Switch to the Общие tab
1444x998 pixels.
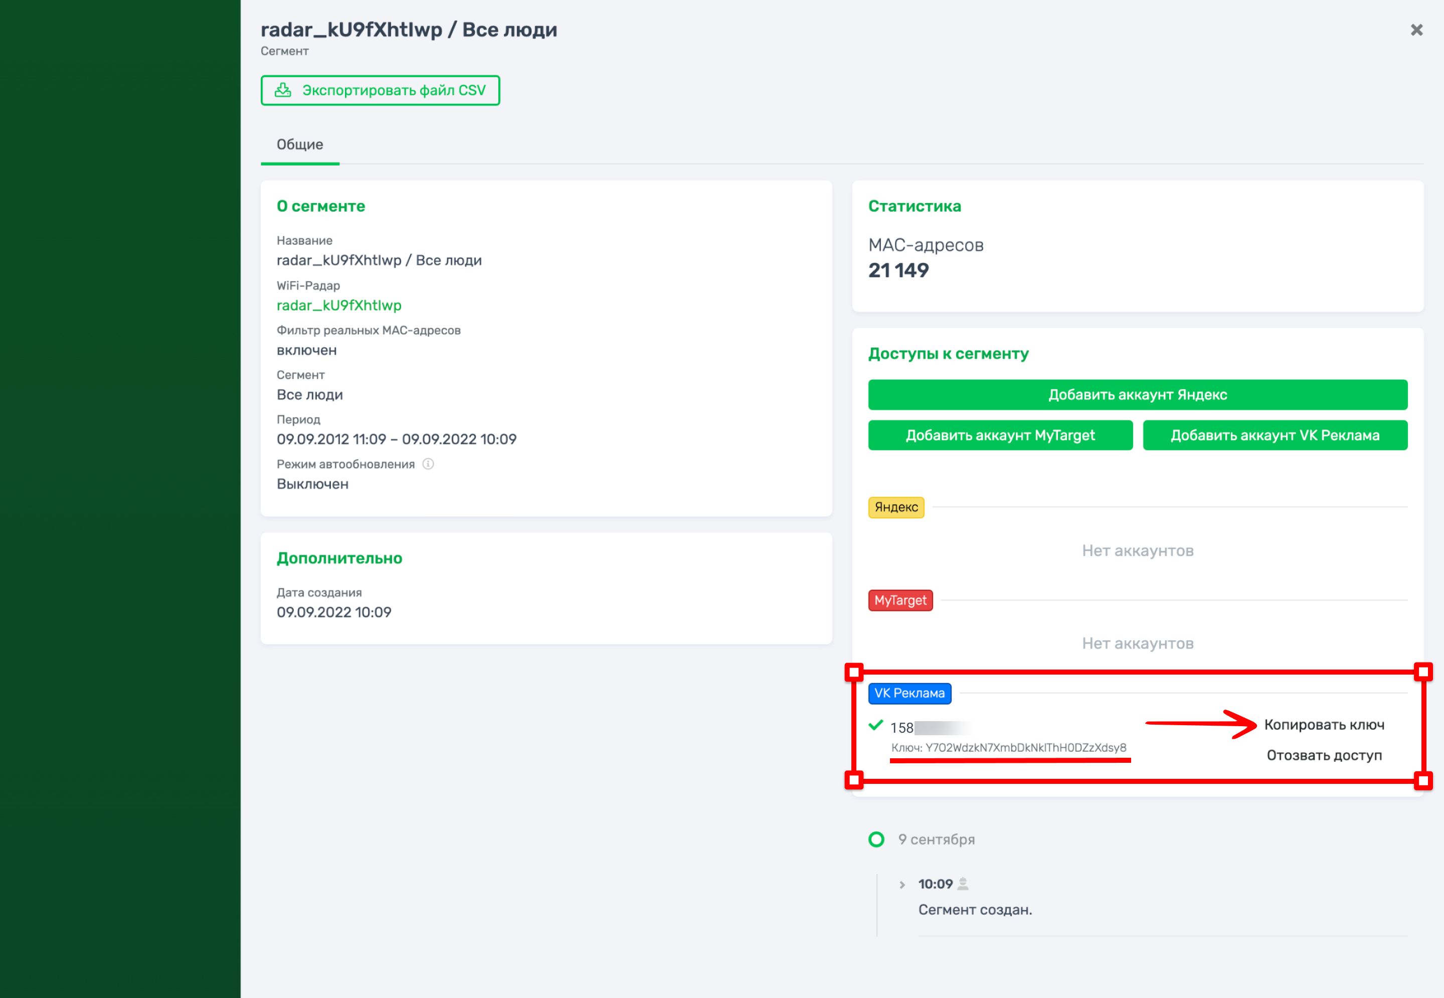300,144
